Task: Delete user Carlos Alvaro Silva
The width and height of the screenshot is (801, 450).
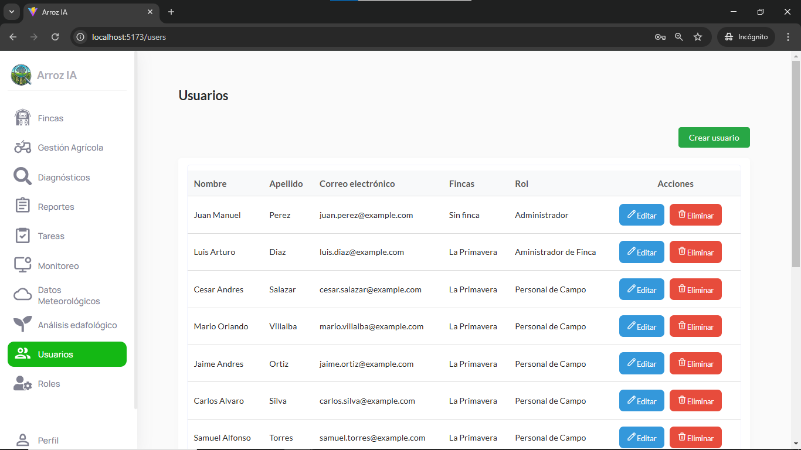Action: [695, 401]
